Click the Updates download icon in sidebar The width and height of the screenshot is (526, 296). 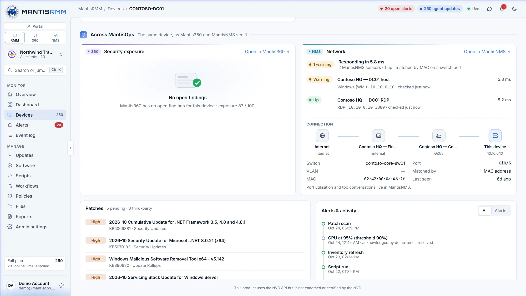10,155
